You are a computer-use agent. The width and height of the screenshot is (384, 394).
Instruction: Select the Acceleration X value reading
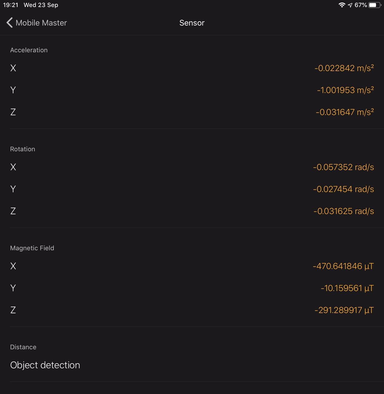[x=344, y=68]
